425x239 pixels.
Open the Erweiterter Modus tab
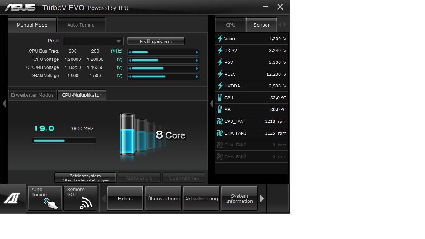click(x=32, y=95)
